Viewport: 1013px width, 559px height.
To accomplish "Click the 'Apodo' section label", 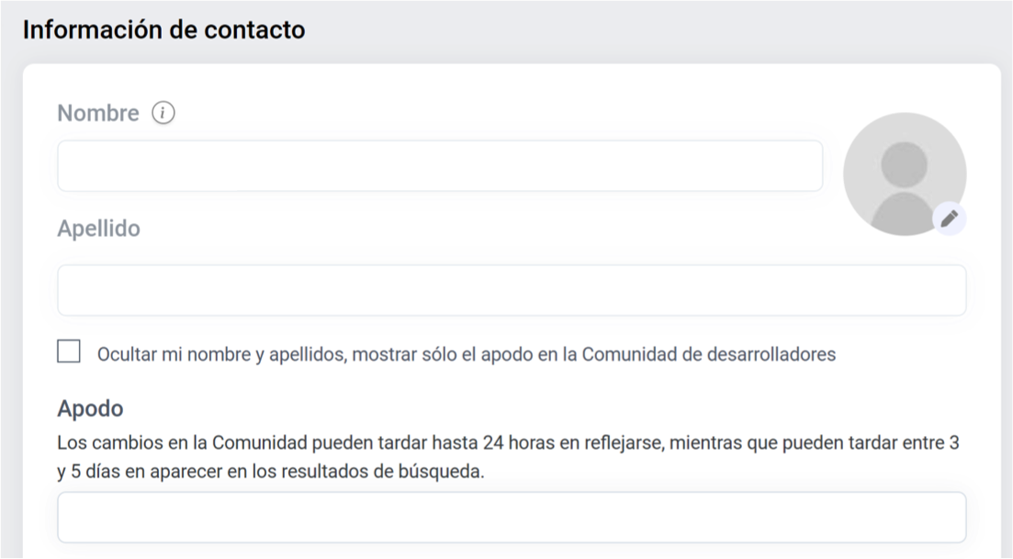I will pyautogui.click(x=90, y=408).
